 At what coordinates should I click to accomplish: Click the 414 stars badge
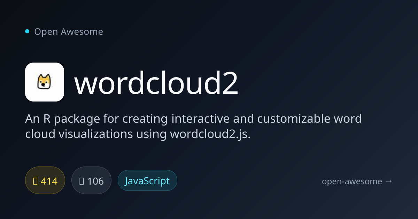tap(45, 180)
